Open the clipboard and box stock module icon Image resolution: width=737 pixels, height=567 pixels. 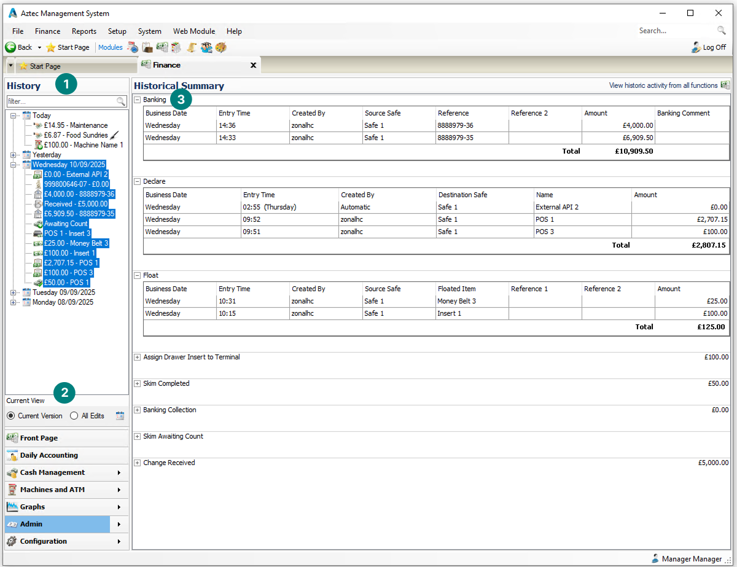[147, 47]
